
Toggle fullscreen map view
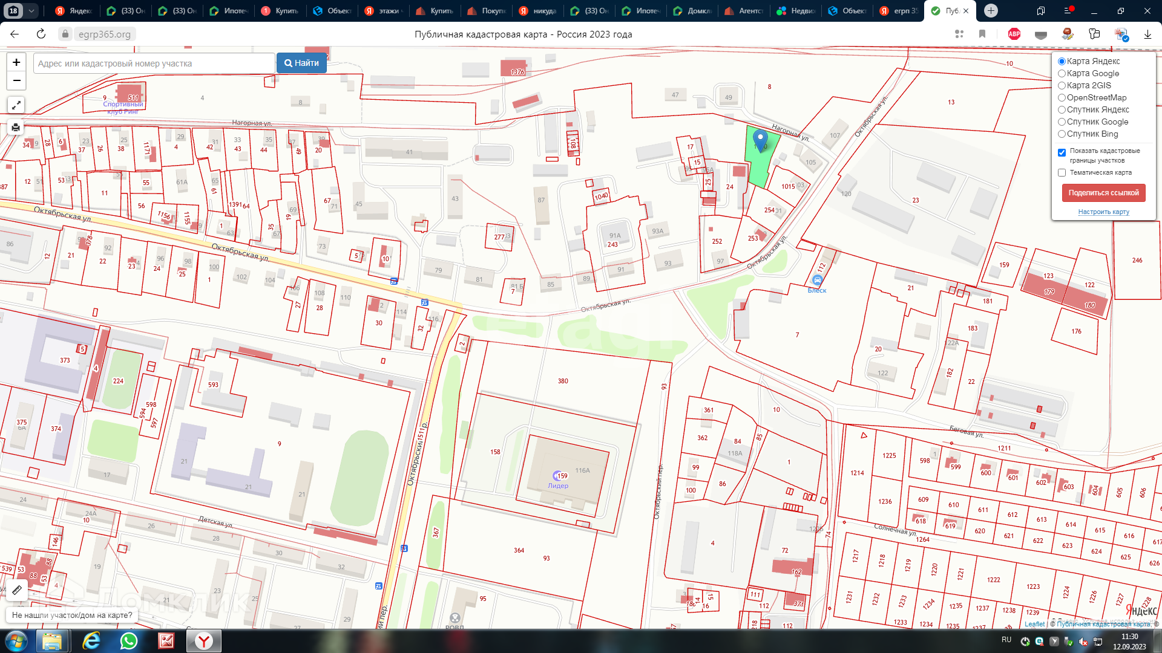(x=16, y=105)
